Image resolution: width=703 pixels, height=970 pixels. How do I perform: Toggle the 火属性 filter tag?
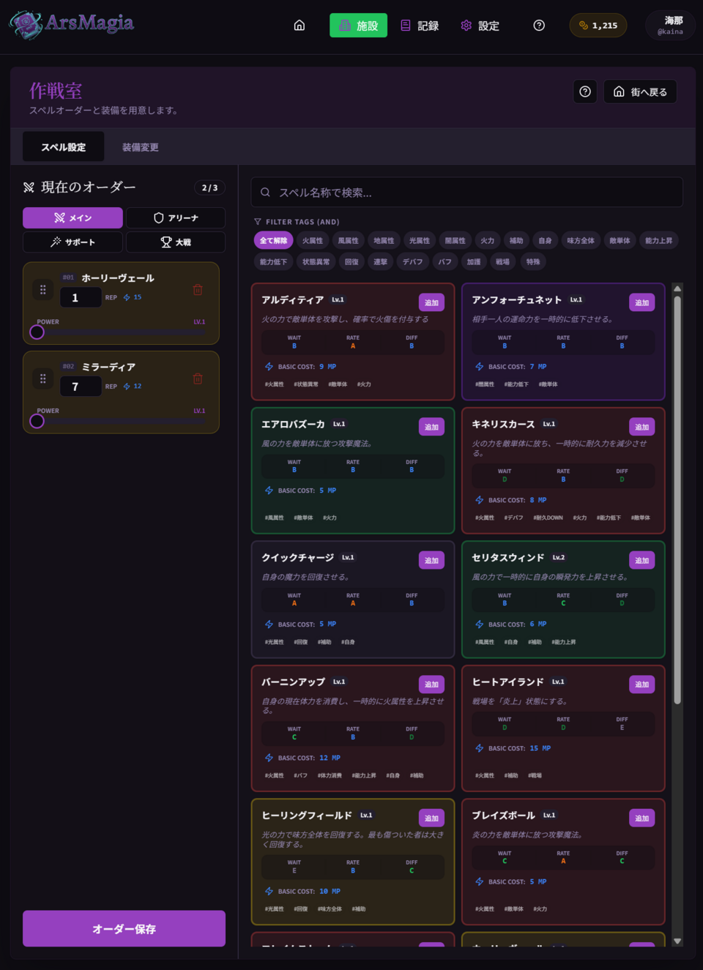313,241
